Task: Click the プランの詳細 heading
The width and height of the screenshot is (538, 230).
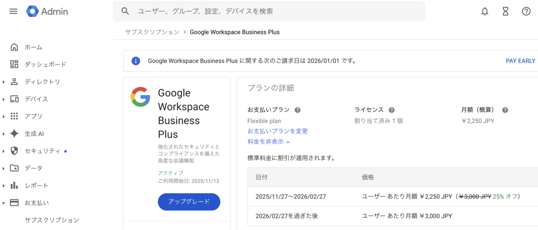Action: click(x=271, y=88)
